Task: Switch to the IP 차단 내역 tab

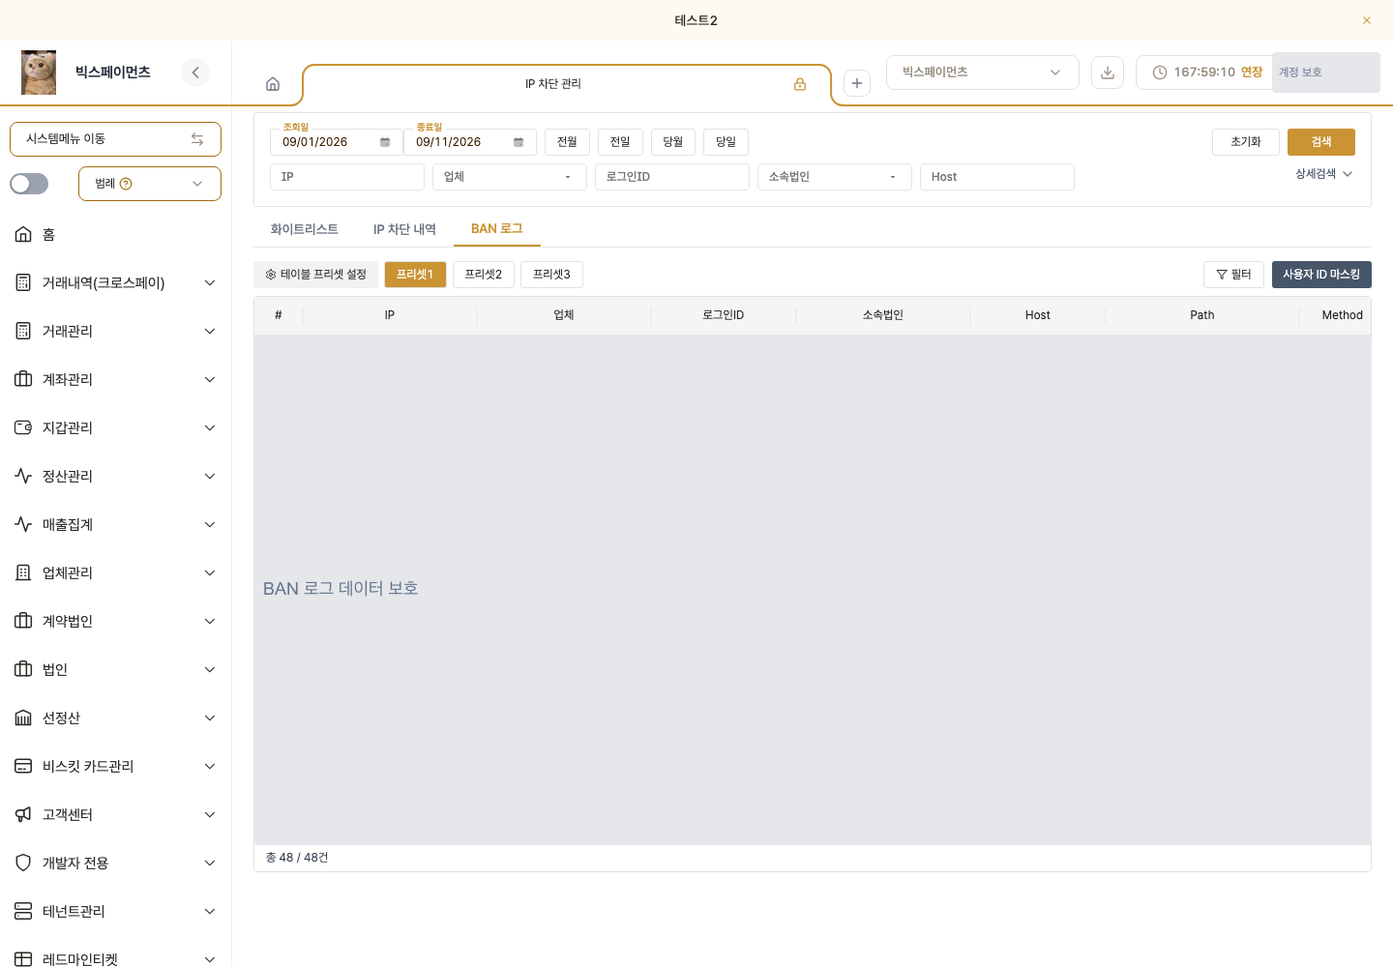Action: pos(404,229)
